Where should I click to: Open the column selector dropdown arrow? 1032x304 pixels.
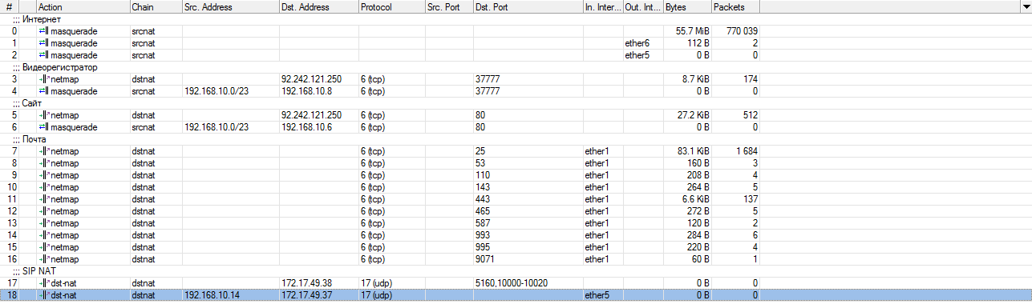[x=1026, y=6]
